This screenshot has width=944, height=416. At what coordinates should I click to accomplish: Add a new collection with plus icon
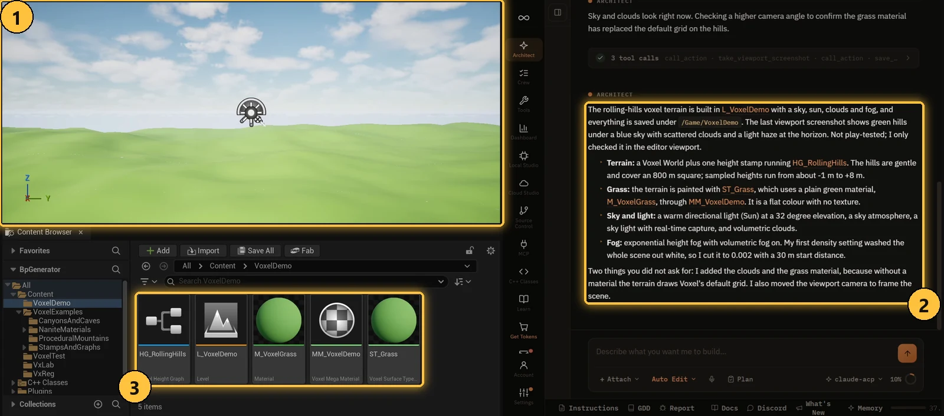[x=98, y=404]
